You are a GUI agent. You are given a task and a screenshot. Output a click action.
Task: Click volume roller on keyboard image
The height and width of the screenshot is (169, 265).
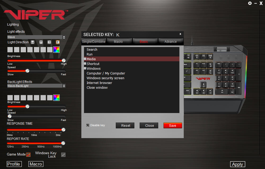coord(222,49)
